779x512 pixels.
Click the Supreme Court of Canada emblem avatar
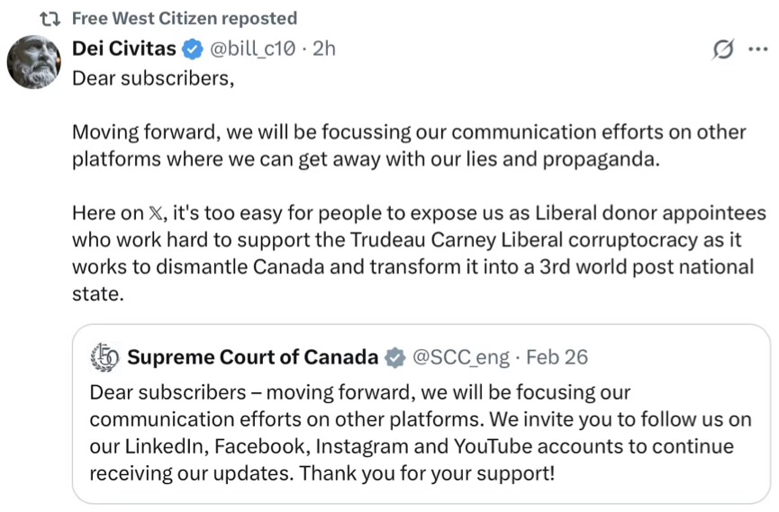pyautogui.click(x=105, y=357)
